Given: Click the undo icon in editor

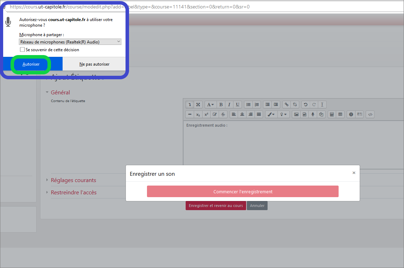Looking at the screenshot, I should (x=306, y=105).
